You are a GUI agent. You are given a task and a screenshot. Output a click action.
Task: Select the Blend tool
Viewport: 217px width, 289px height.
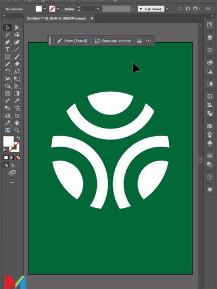coord(8,108)
